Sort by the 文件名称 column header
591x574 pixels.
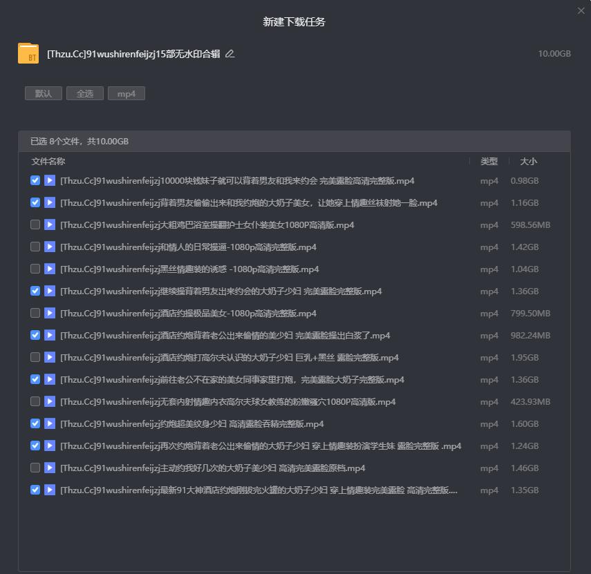coord(48,162)
